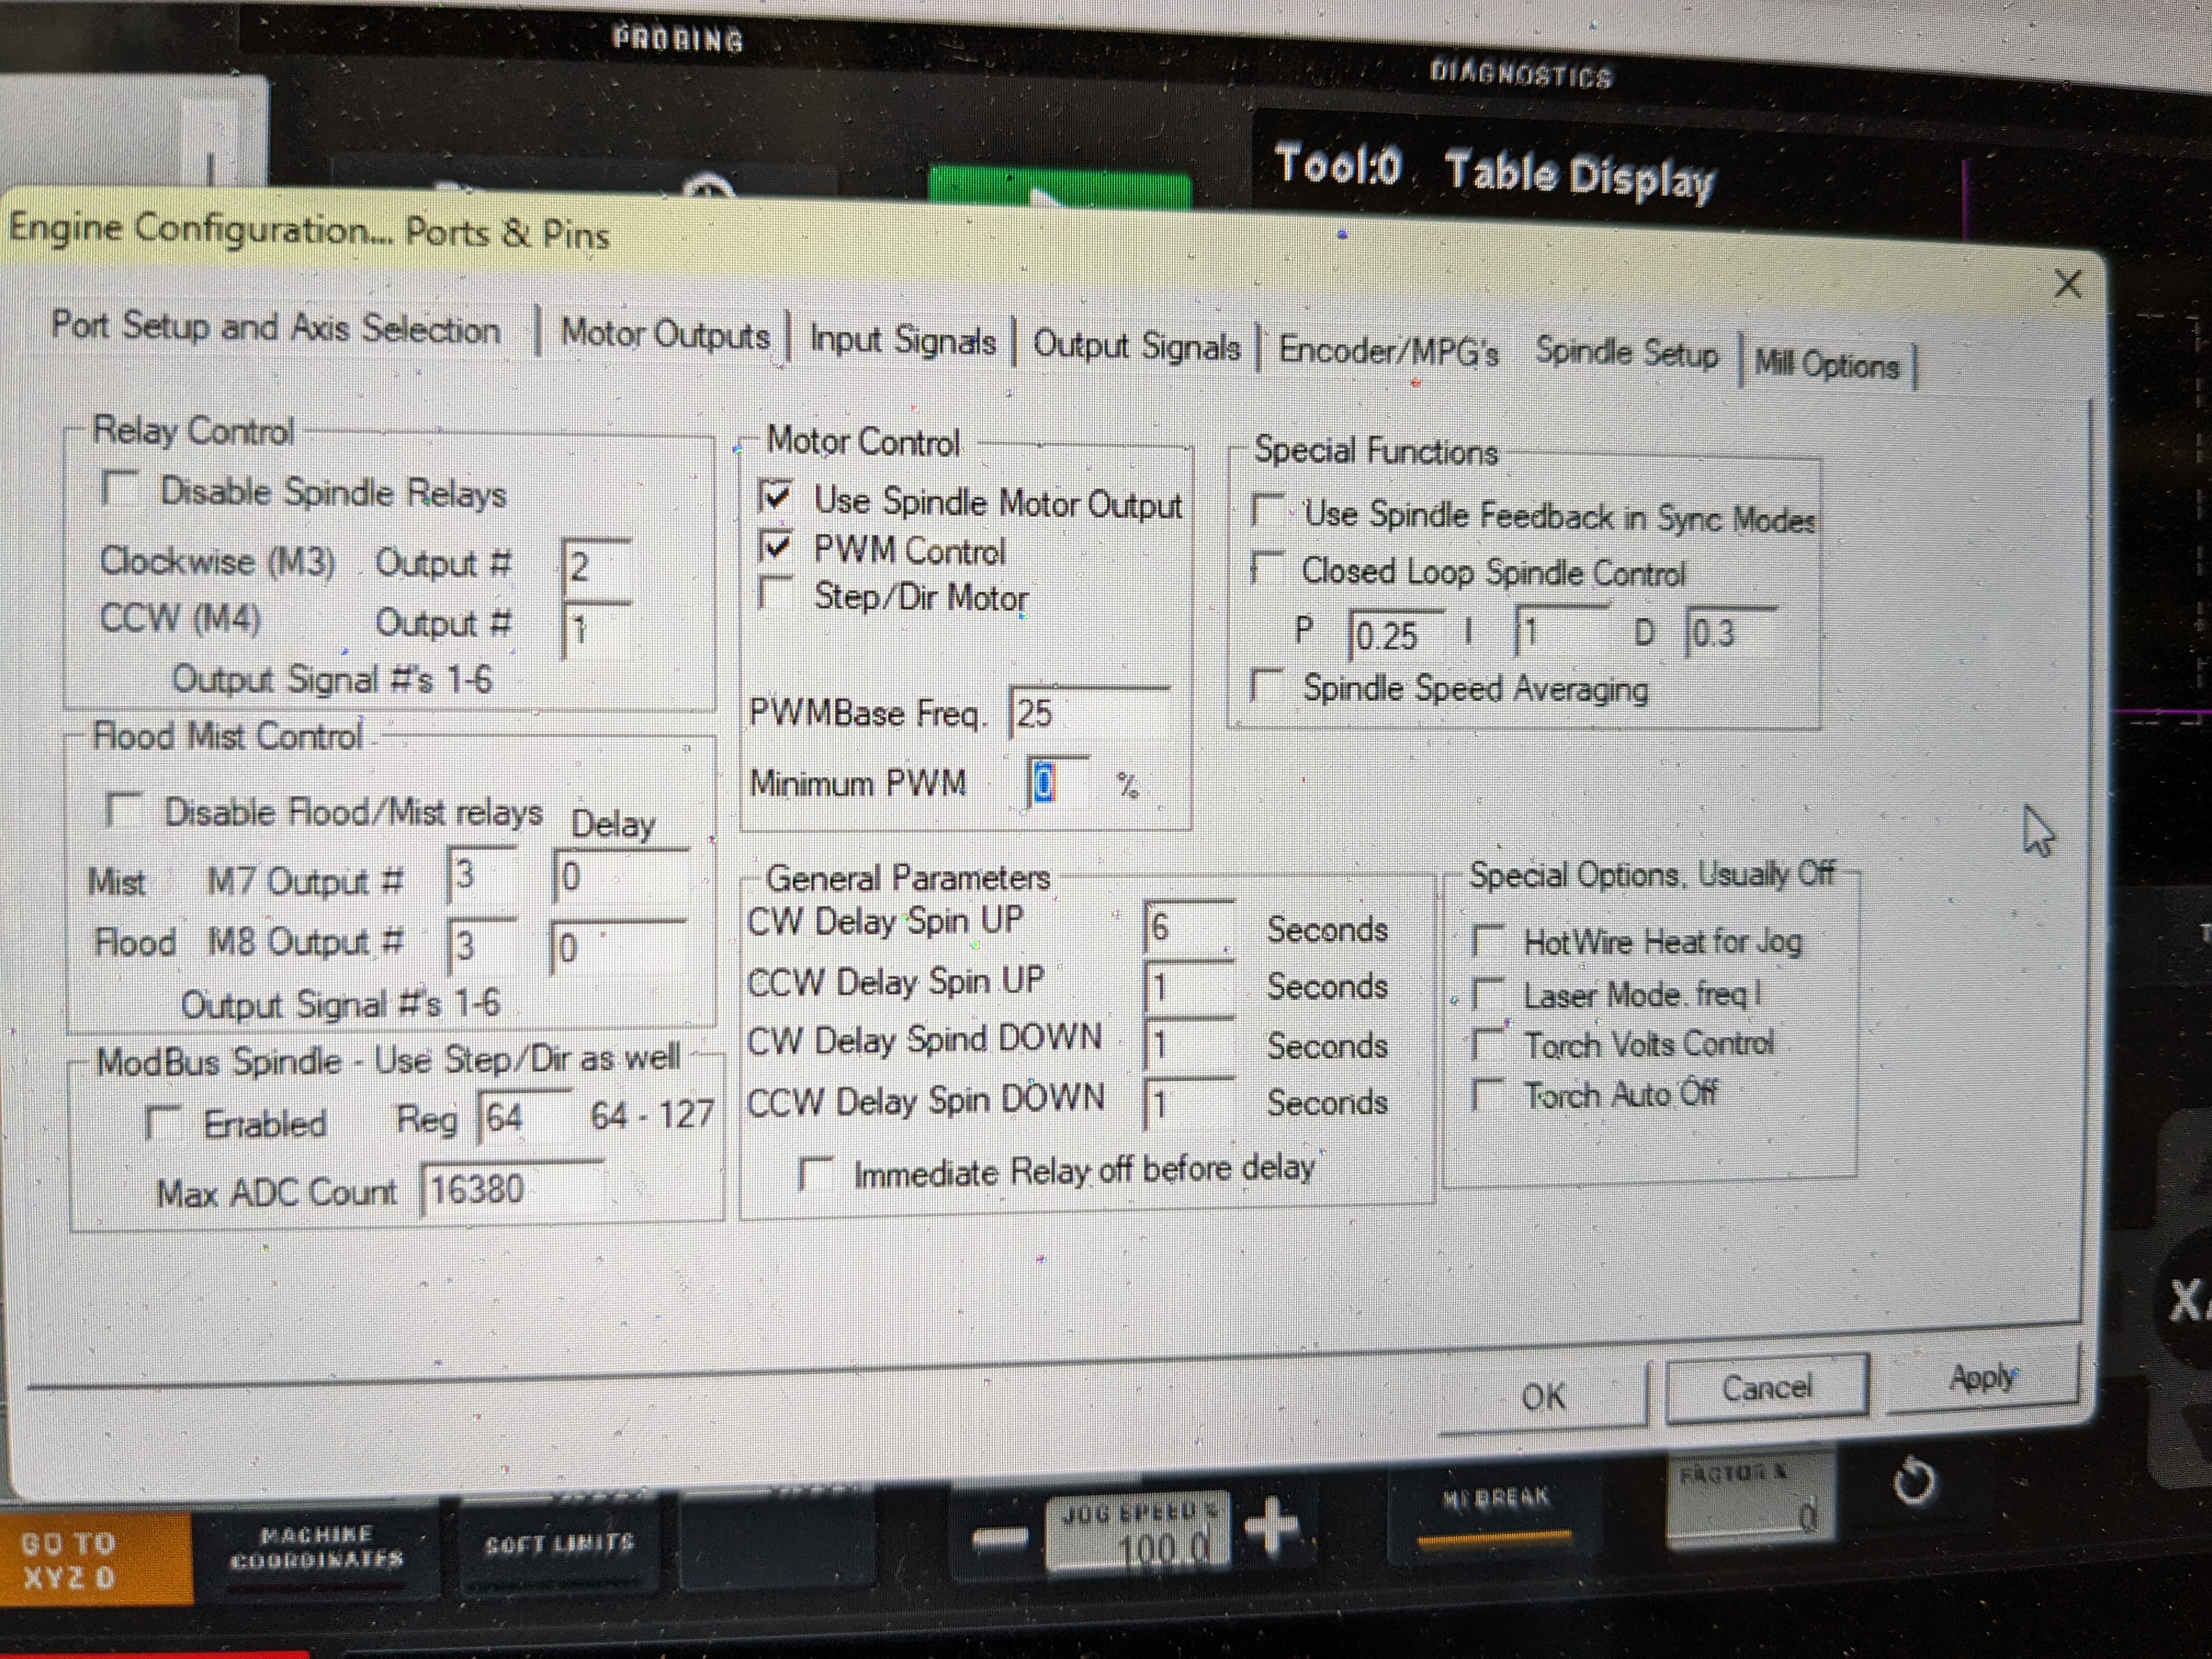The image size is (2212, 1659).
Task: Click Max ADC Count field
Action: tap(513, 1189)
